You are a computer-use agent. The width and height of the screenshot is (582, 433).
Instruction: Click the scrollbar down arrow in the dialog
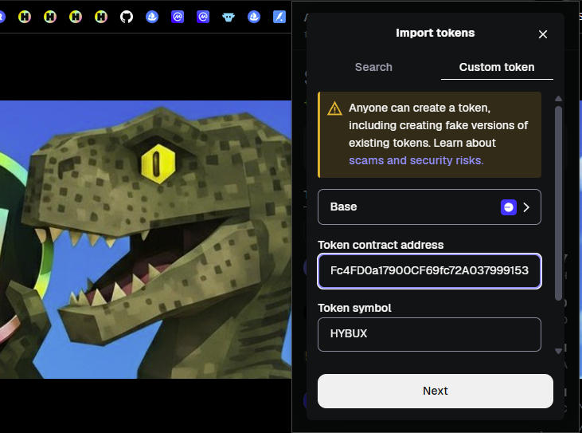coord(558,351)
